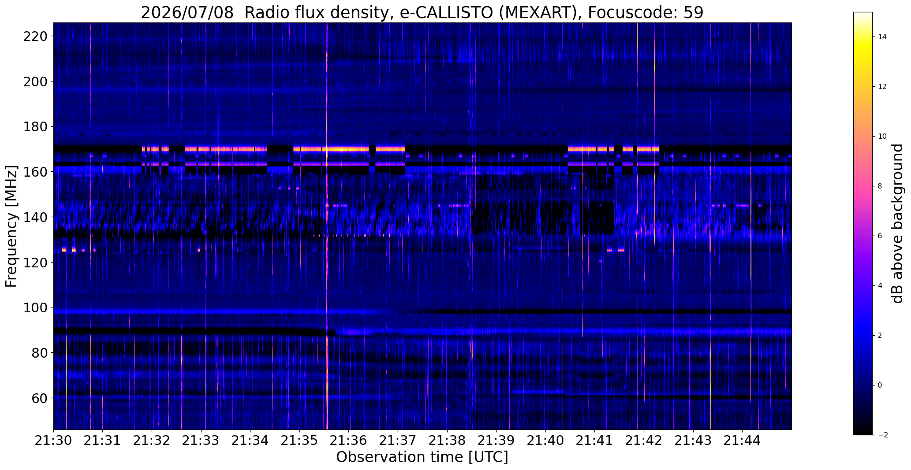911x470 pixels.
Task: Click the colorbar at the 8 dB mark
Action: pyautogui.click(x=862, y=186)
